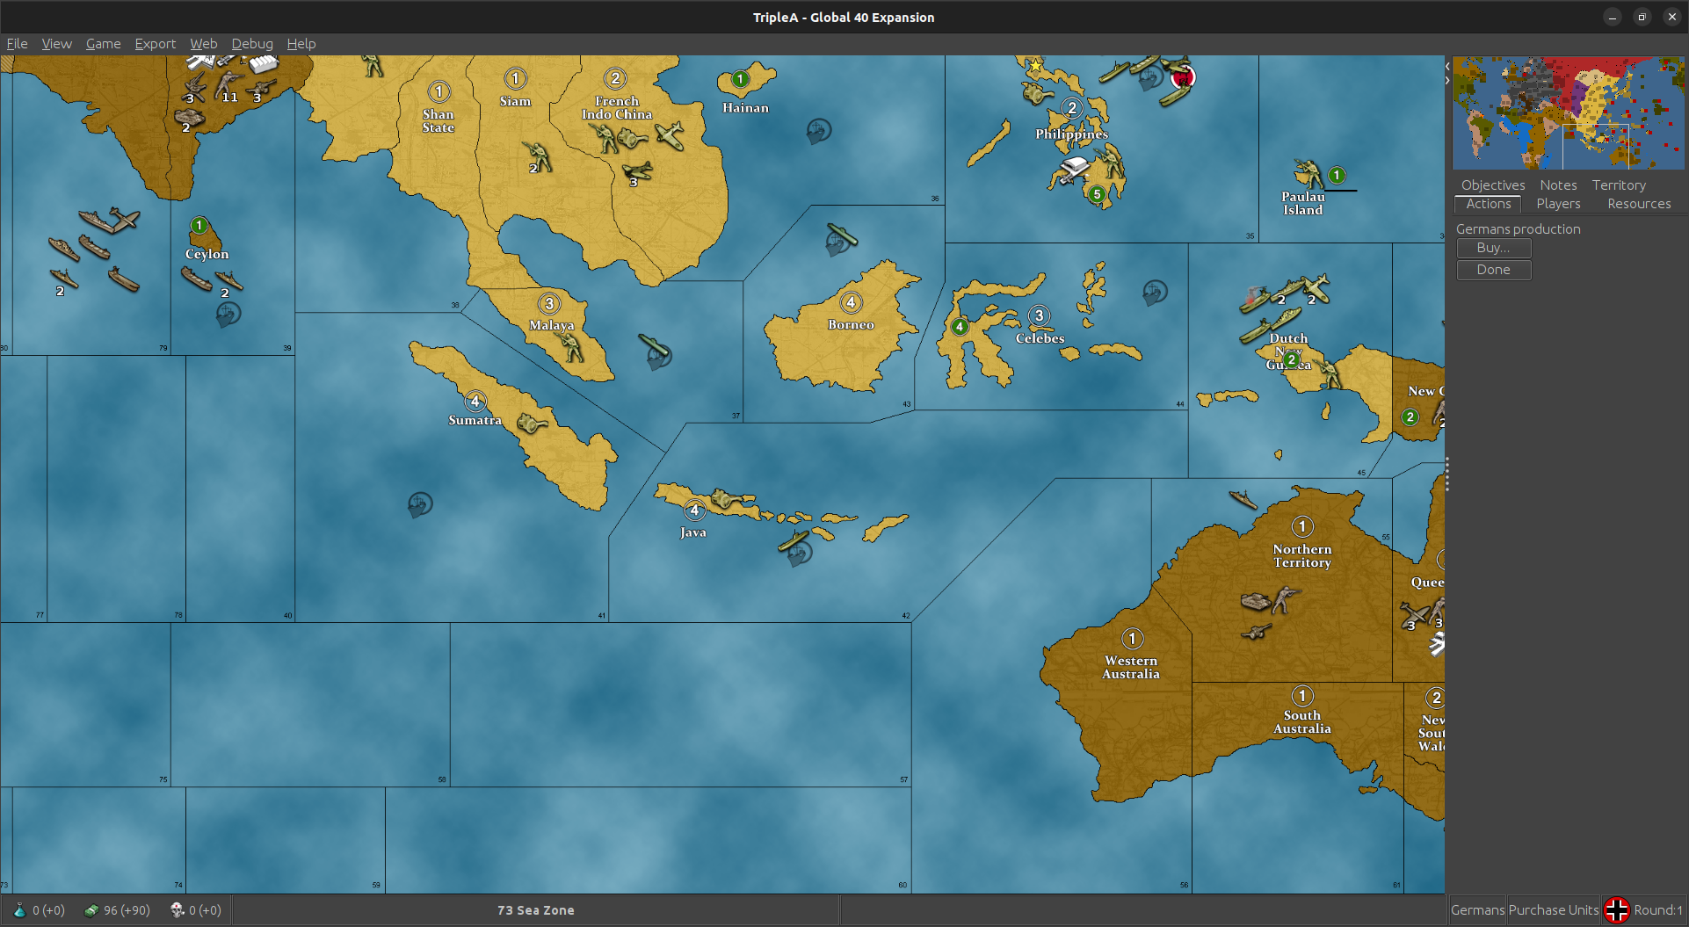Select the ship north of Northern Territory
This screenshot has height=927, width=1689.
tap(1243, 500)
